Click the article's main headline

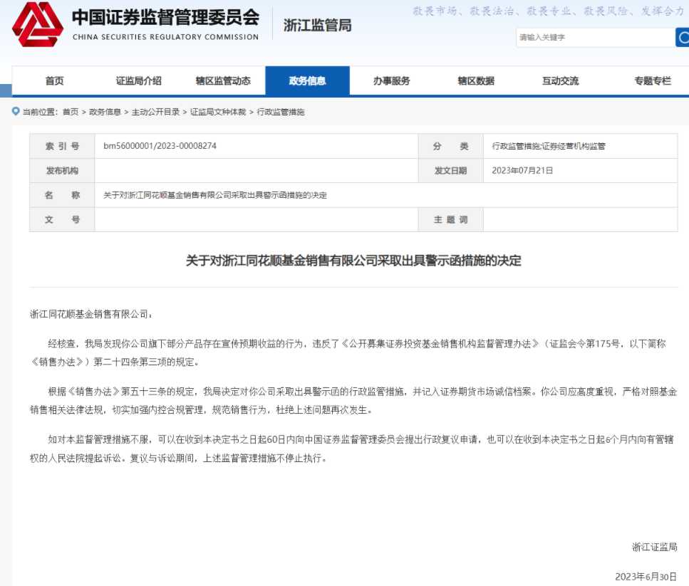click(x=353, y=261)
